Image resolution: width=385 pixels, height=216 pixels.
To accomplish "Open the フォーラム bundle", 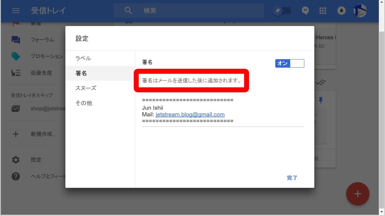I will coord(42,40).
